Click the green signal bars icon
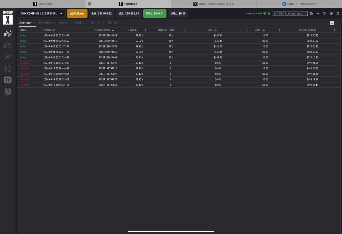The height and width of the screenshot is (234, 342). (x=269, y=13)
